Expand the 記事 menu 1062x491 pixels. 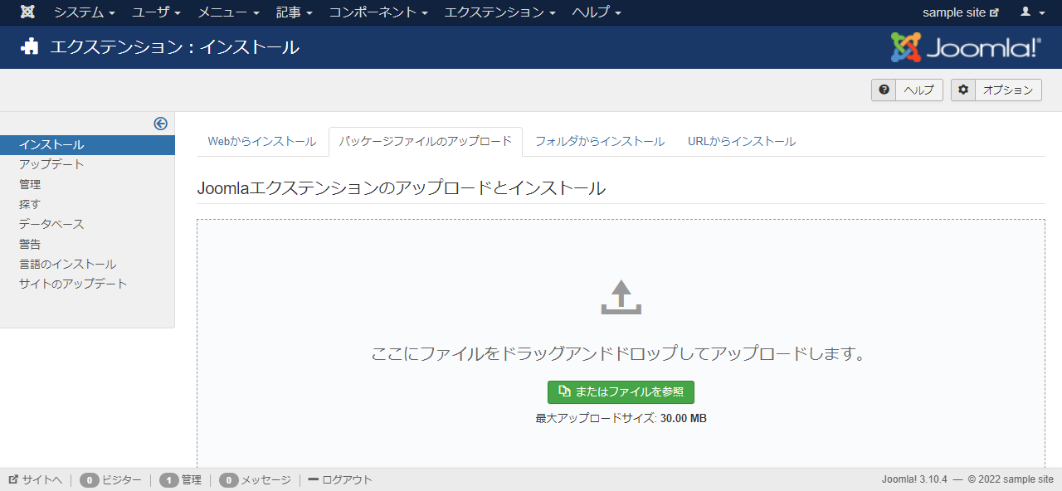tap(294, 12)
